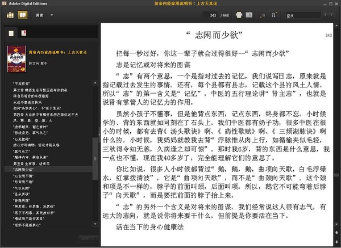Image resolution: width=341 pixels, height=248 pixels.
Task: Open contents entry 跟自己适合的东西最好
Action: [31, 96]
